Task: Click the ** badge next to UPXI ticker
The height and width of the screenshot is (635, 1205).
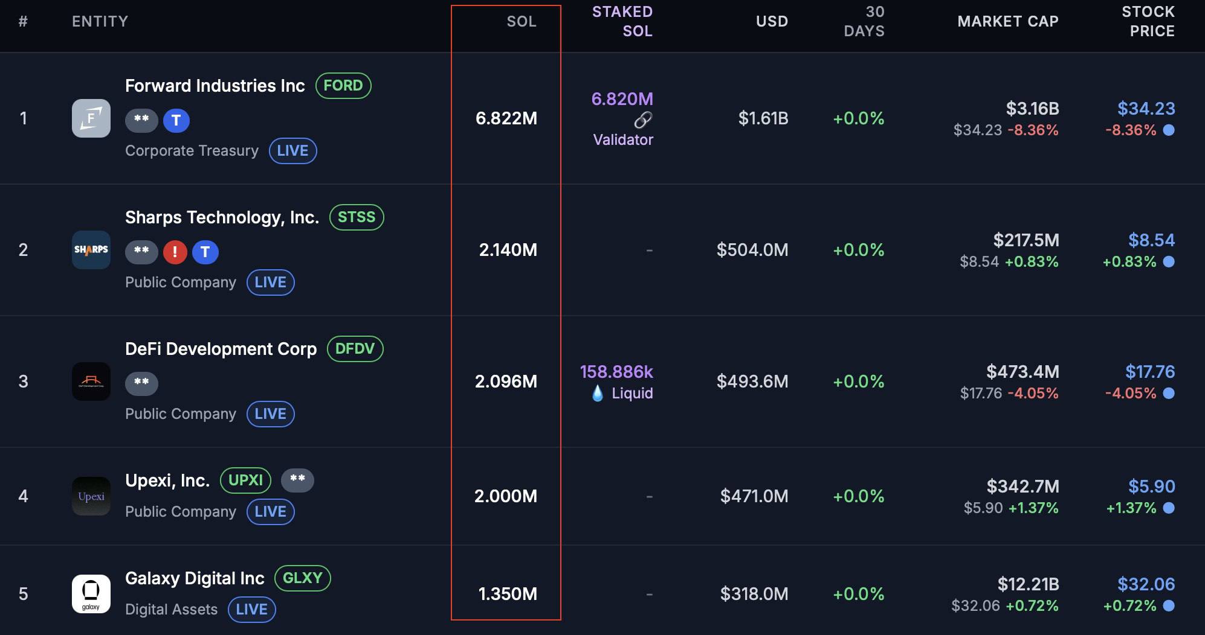Action: click(x=297, y=480)
